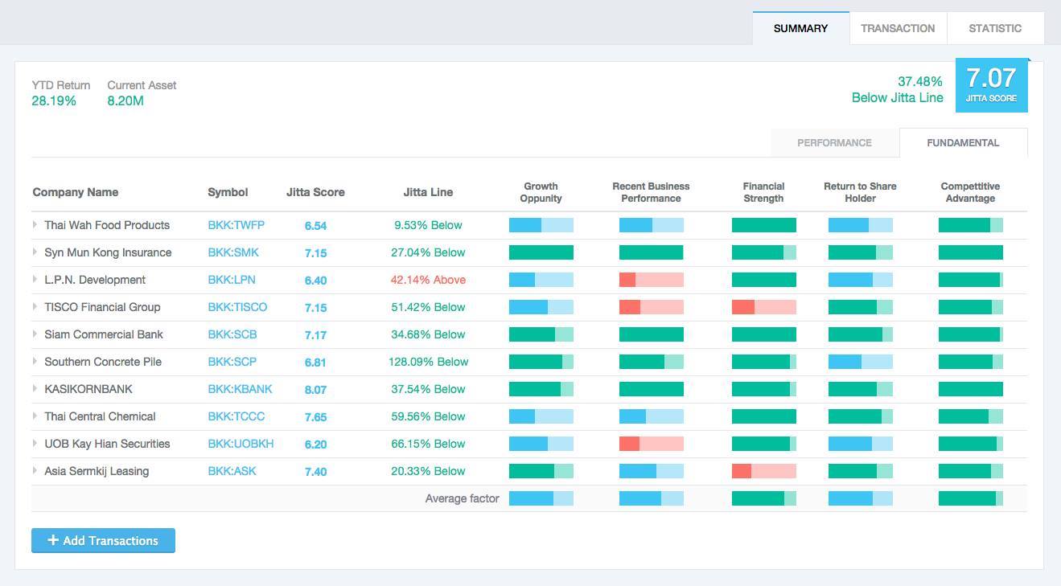Switch to the SUMMARY tab
This screenshot has height=586, width=1061.
click(x=800, y=28)
